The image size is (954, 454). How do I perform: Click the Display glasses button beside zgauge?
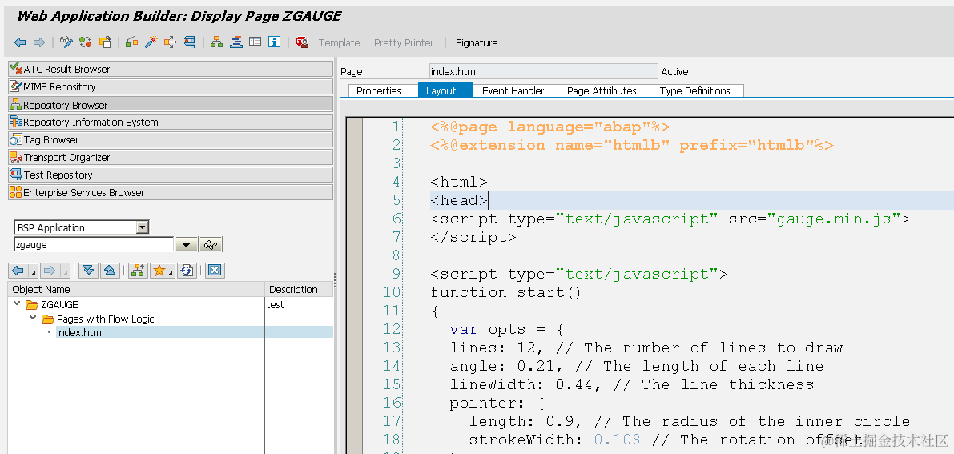[x=211, y=245]
